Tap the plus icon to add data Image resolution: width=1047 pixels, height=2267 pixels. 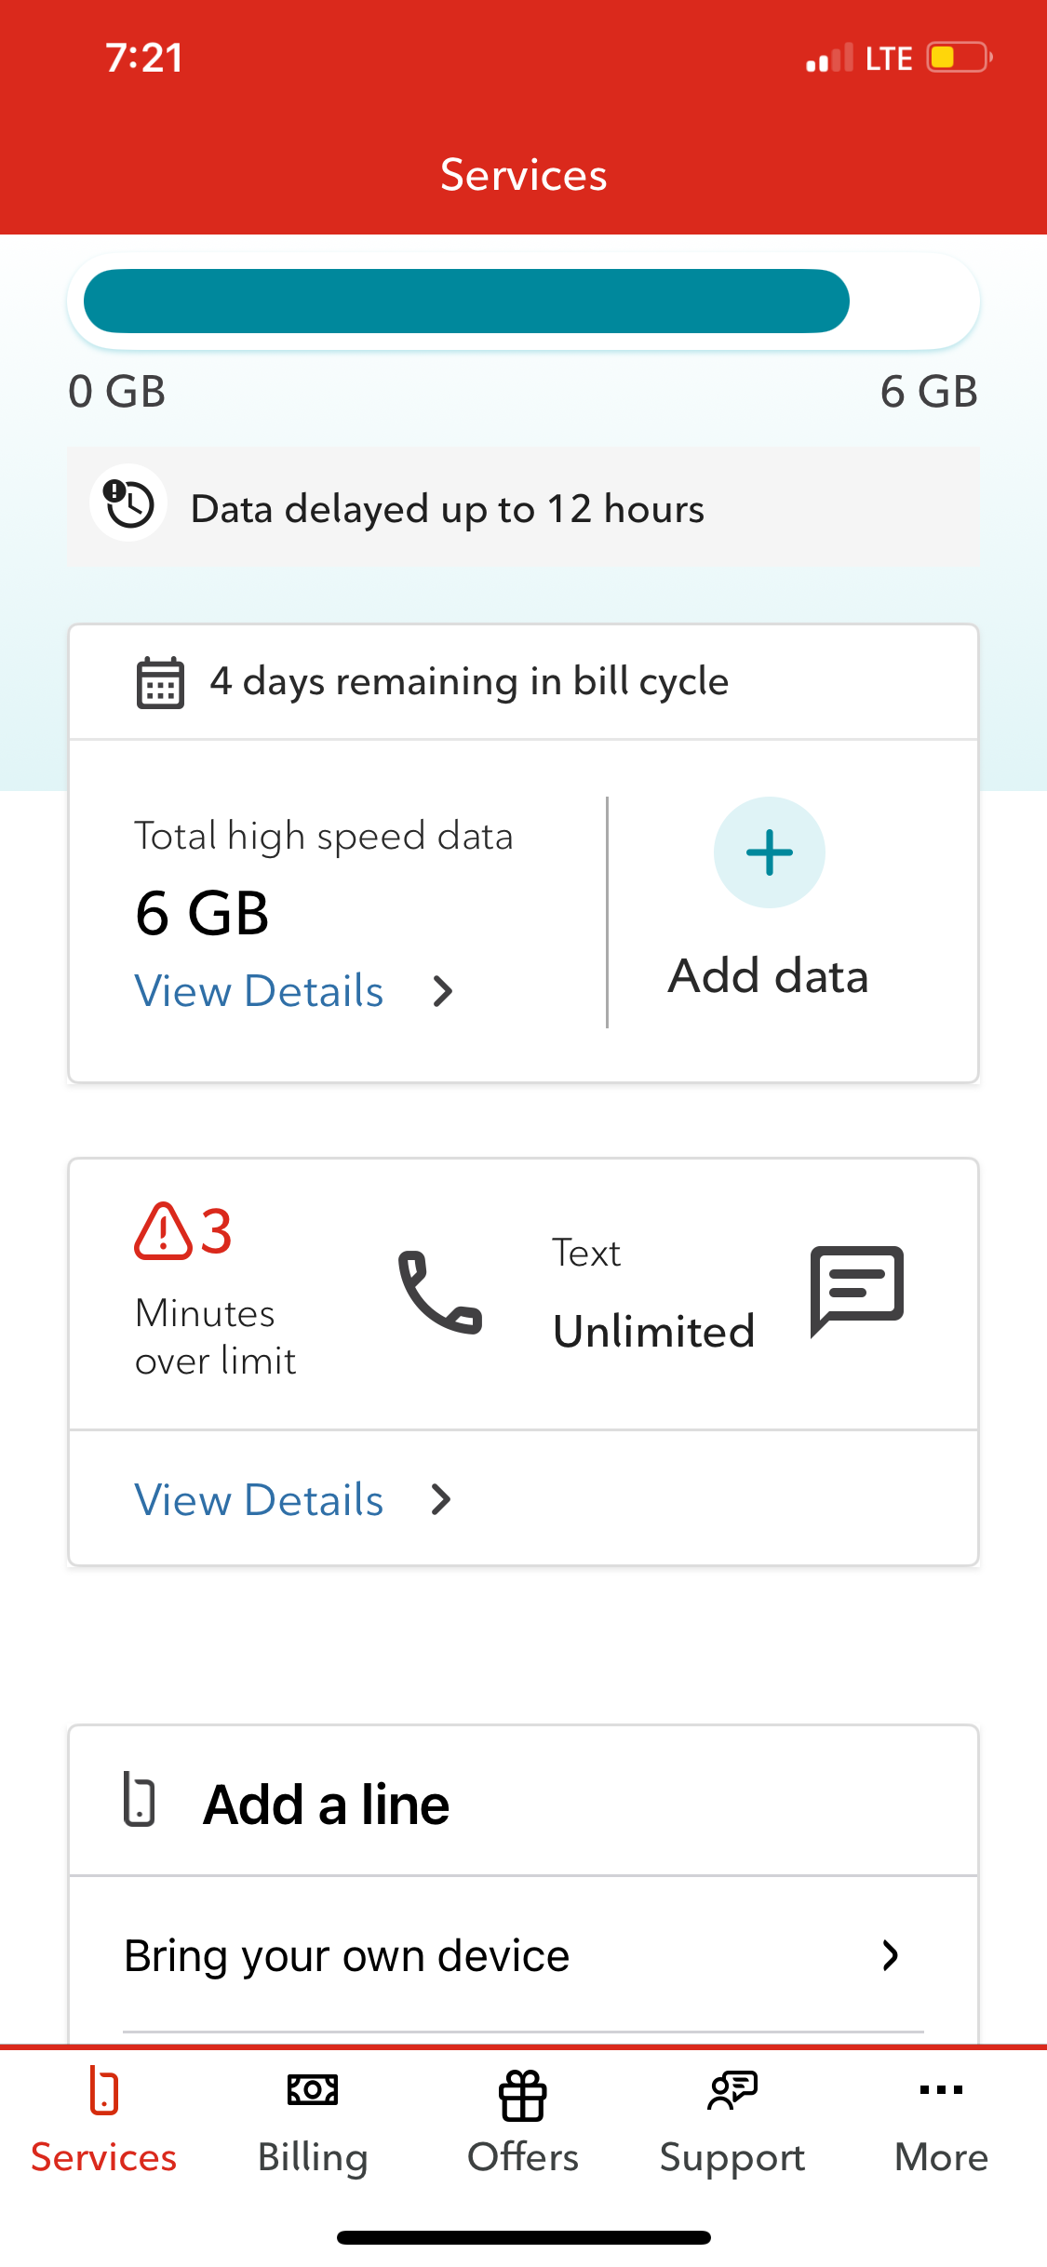tap(769, 852)
